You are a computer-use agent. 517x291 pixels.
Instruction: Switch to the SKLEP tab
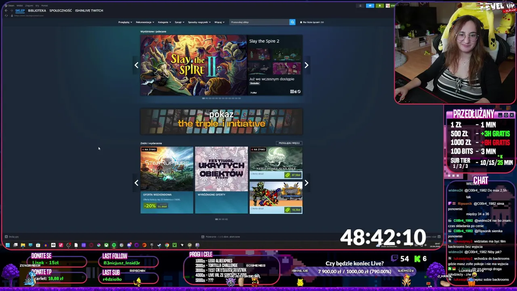click(20, 11)
